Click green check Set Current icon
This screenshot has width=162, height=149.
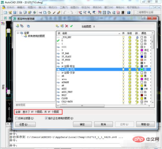(x=71, y=26)
